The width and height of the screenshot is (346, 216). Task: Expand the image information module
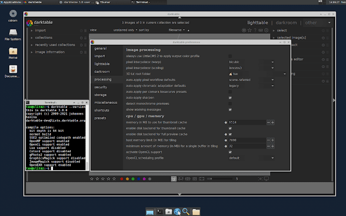(32, 52)
